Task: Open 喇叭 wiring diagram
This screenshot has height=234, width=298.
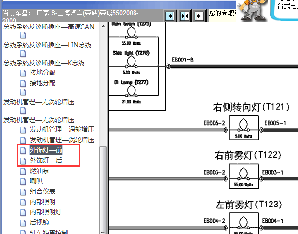Action: point(36,181)
